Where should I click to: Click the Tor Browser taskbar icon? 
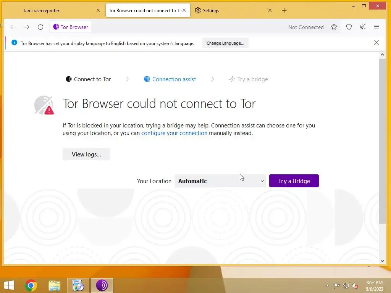(x=102, y=285)
